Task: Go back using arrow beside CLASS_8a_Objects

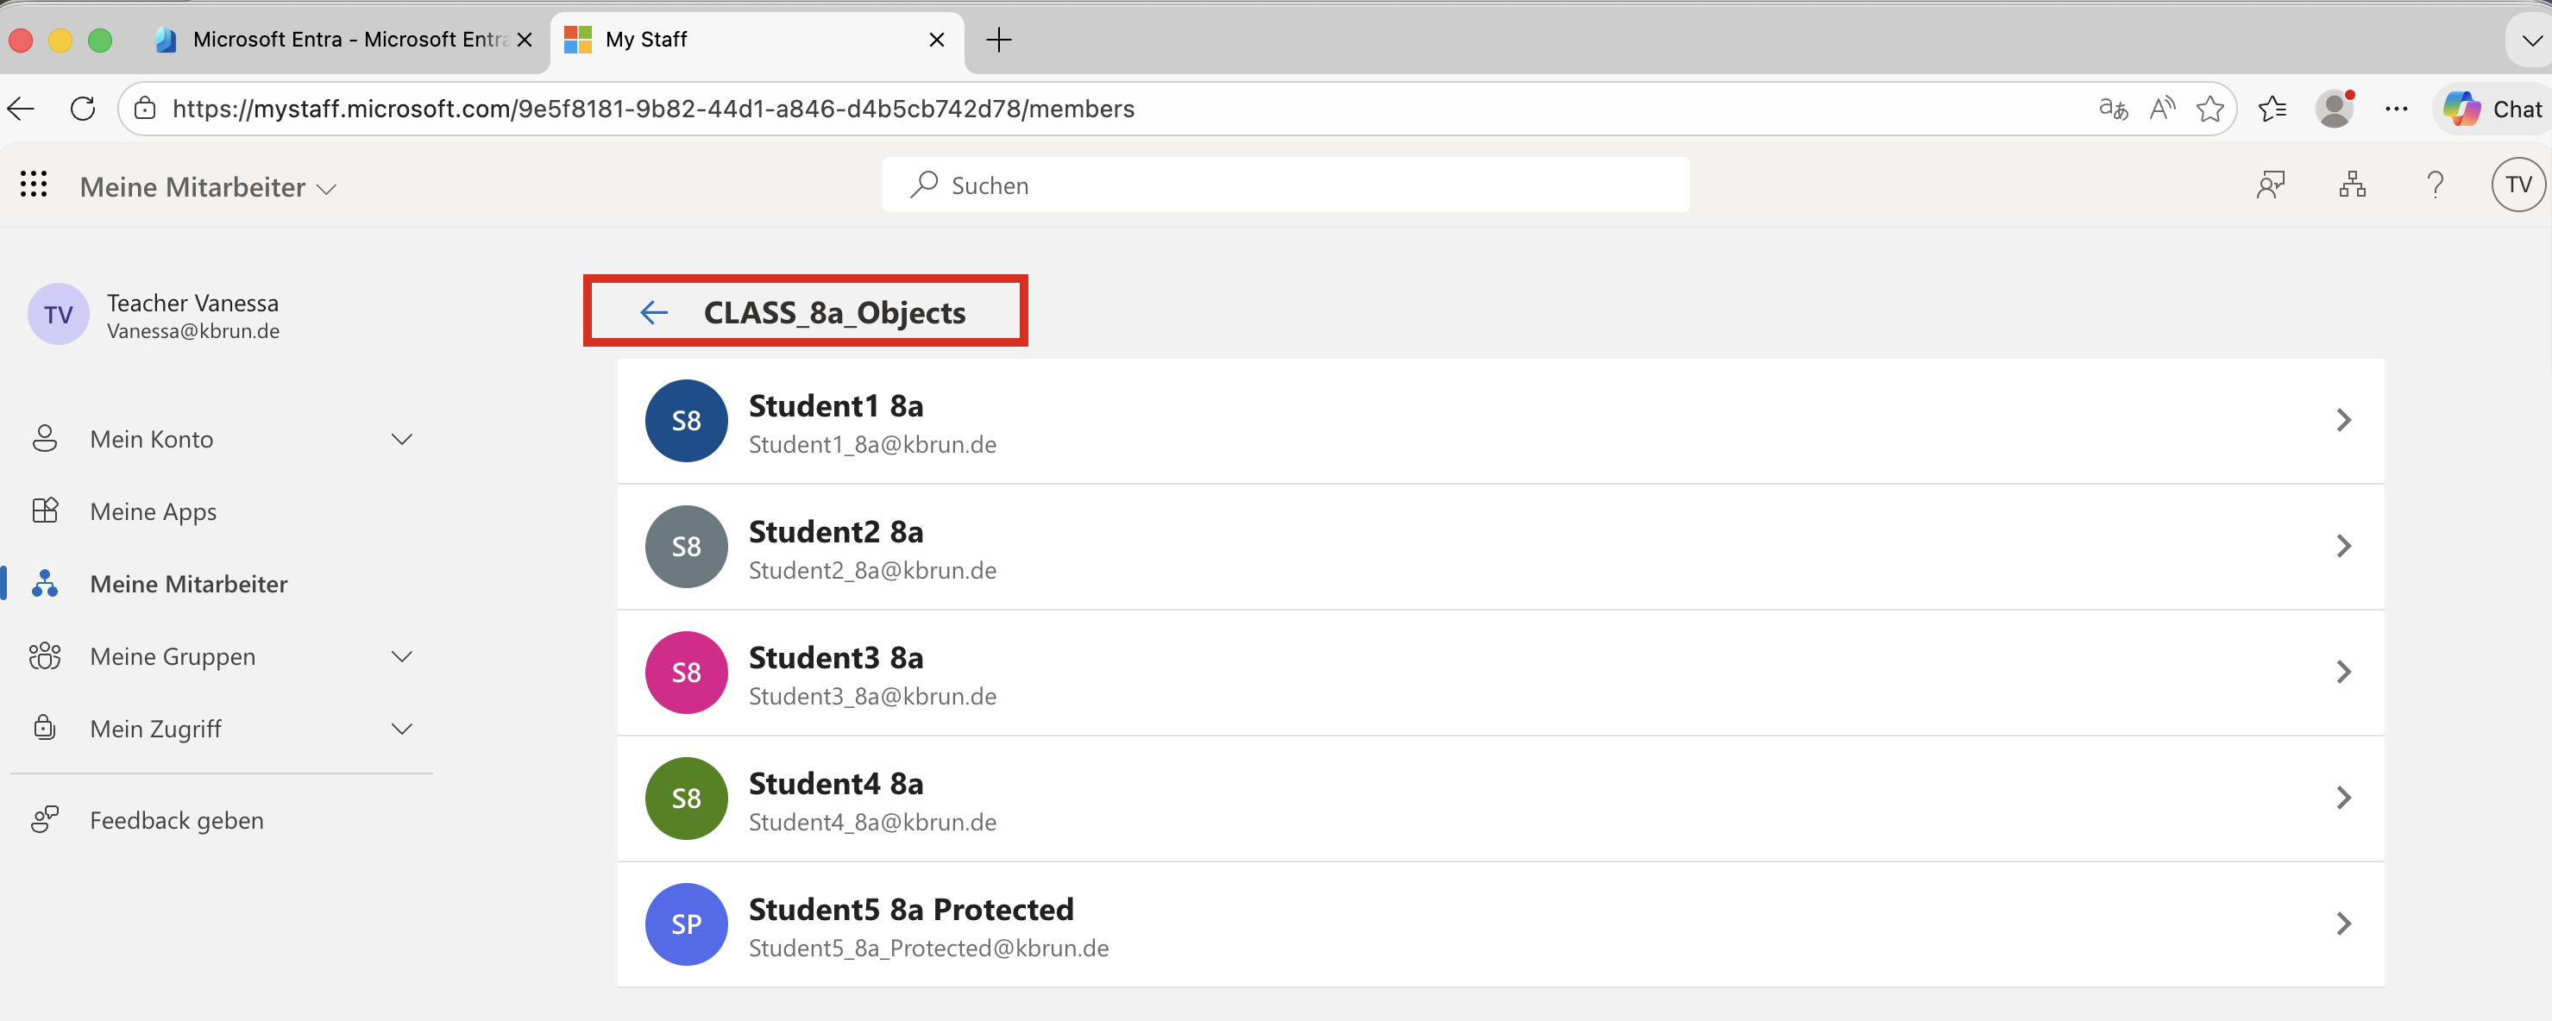Action: [x=654, y=313]
